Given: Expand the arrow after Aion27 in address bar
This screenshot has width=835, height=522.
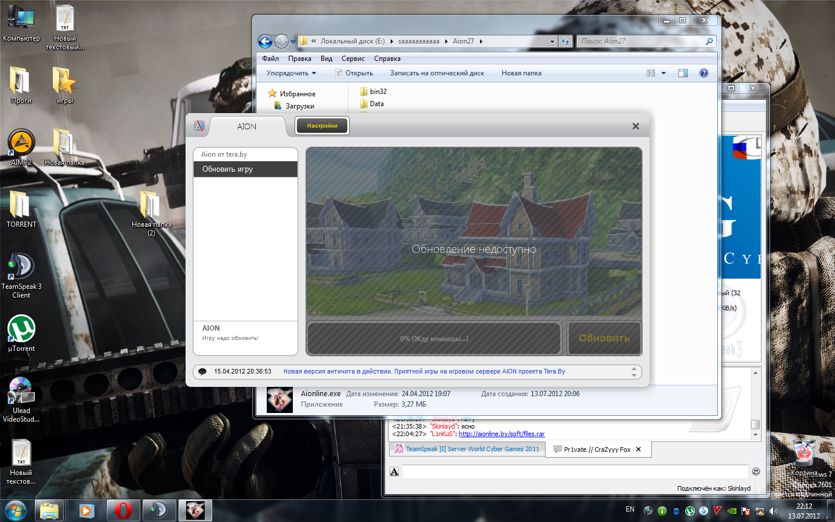Looking at the screenshot, I should (x=481, y=41).
